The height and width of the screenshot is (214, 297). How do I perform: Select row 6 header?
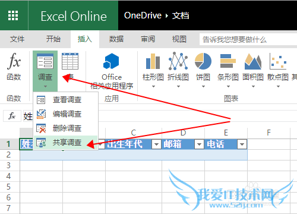coord(10,197)
